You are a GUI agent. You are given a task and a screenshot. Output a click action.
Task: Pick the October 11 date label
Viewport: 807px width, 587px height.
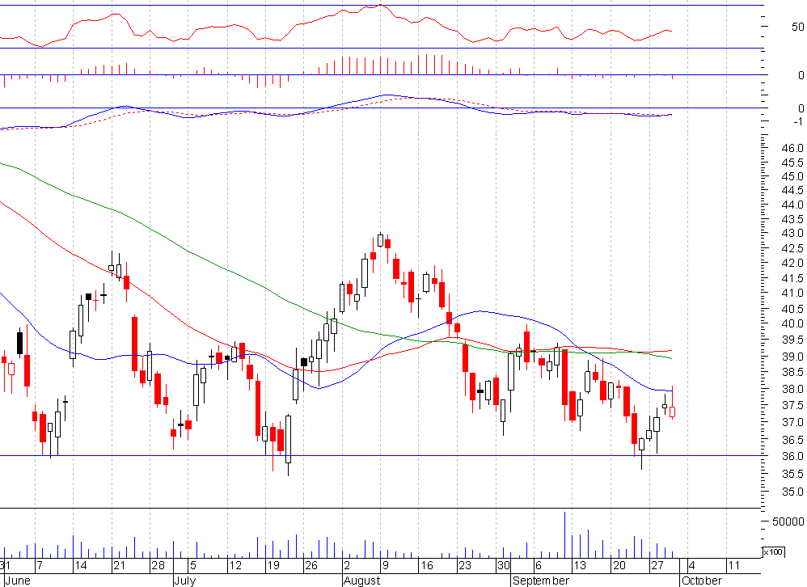pos(733,565)
